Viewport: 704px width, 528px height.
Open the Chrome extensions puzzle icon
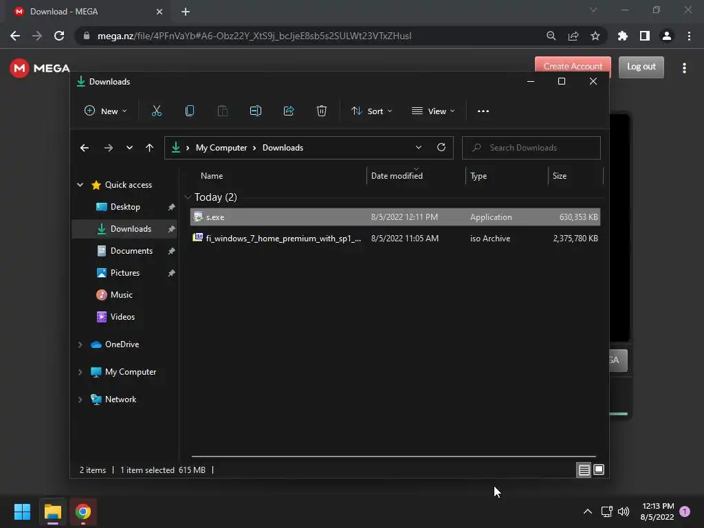(x=623, y=36)
